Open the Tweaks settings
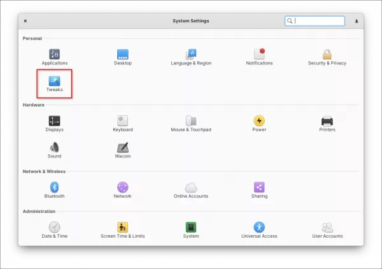 [x=54, y=84]
